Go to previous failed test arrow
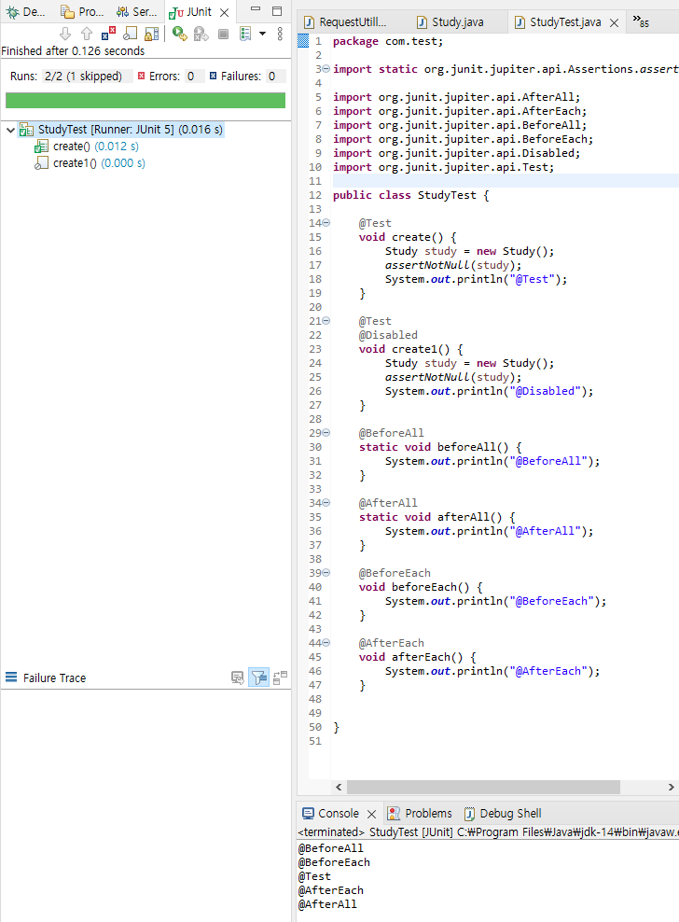Screen dimensions: 679x922 [87, 35]
